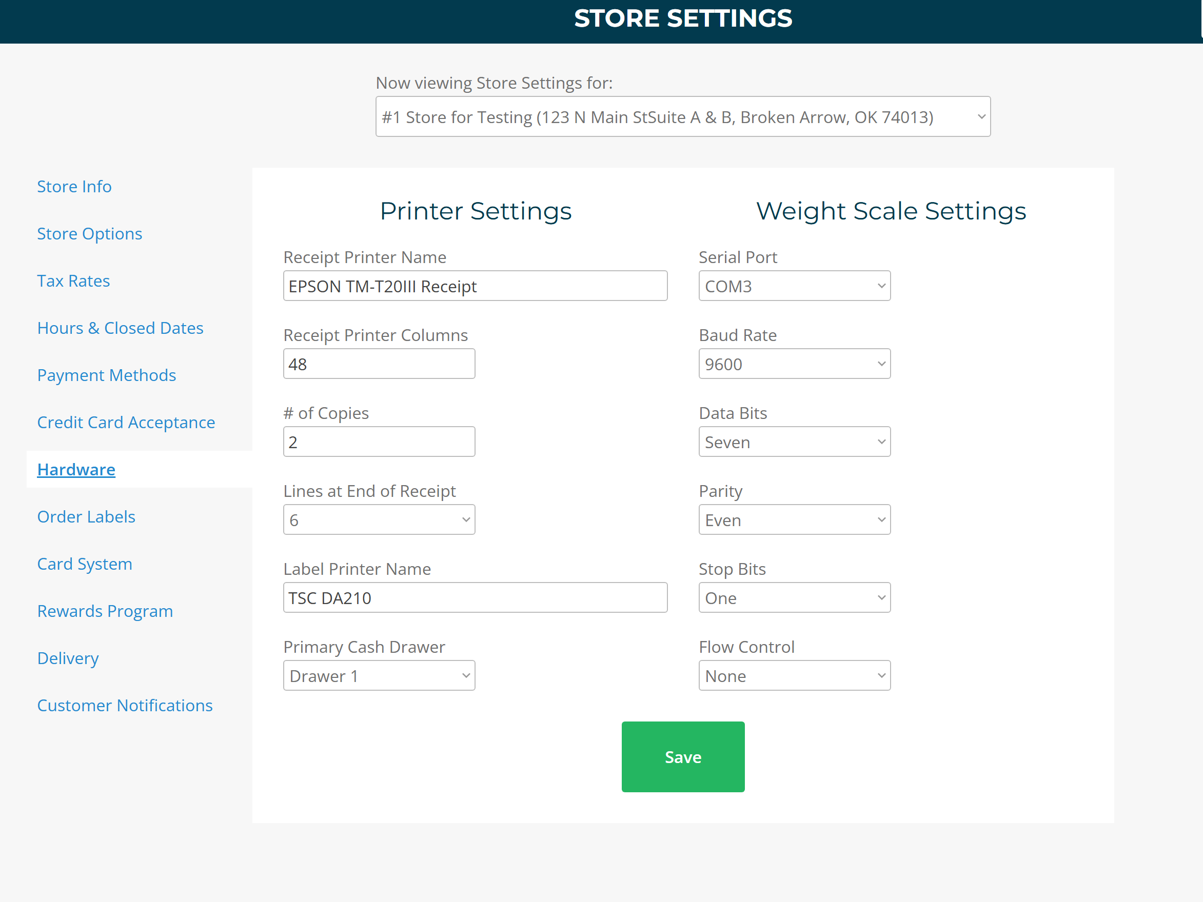Focus the Receipt Printer Name field
The image size is (1203, 902).
[475, 286]
